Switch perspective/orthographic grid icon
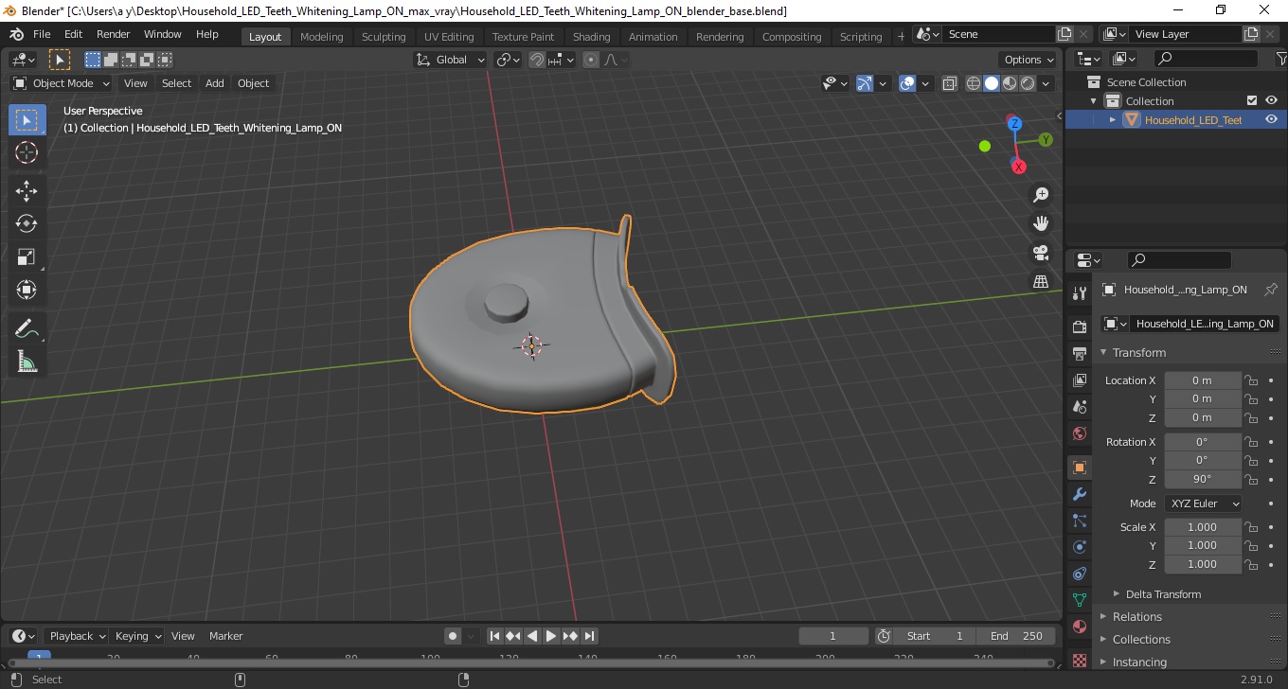The width and height of the screenshot is (1288, 689). [x=1041, y=281]
